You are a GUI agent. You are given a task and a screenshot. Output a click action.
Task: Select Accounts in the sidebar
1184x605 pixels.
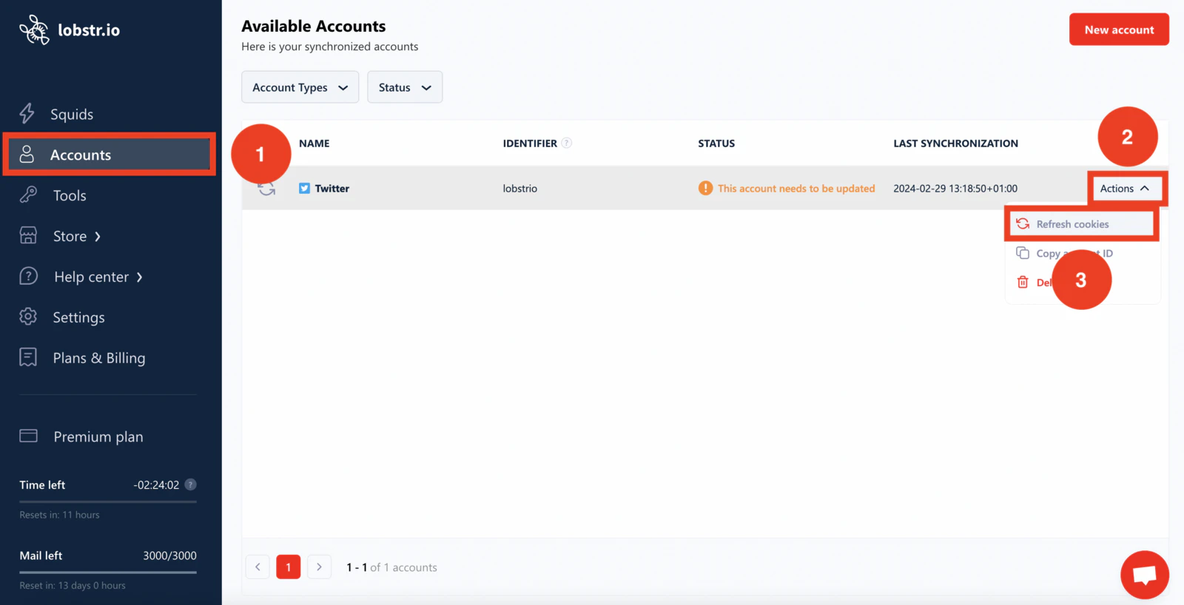click(110, 155)
